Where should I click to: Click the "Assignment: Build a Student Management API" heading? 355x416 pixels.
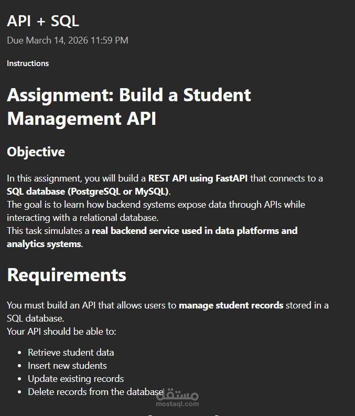tap(128, 106)
